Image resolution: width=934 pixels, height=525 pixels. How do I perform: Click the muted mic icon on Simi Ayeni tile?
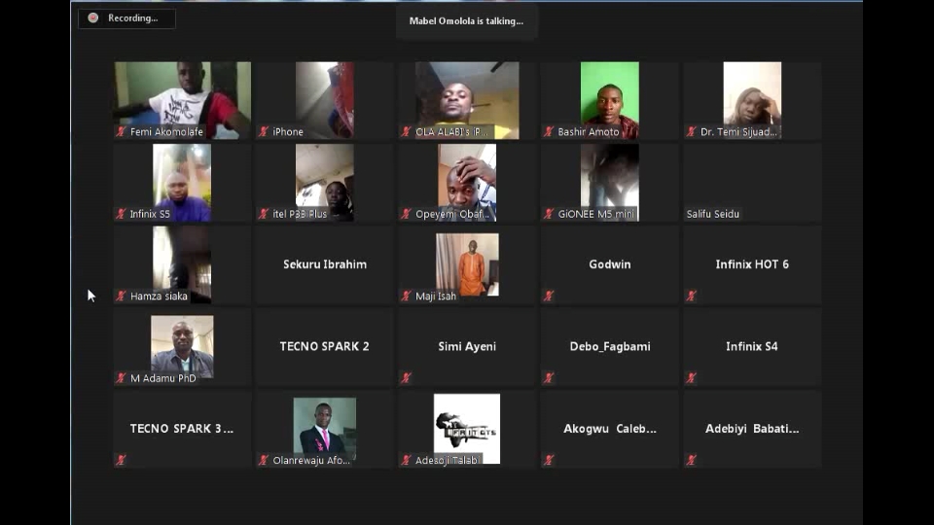tap(406, 377)
